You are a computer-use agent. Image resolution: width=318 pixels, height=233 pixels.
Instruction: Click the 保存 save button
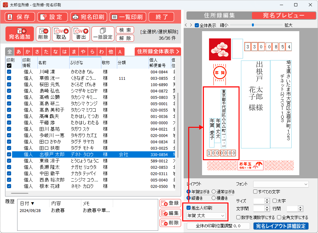tap(19, 17)
